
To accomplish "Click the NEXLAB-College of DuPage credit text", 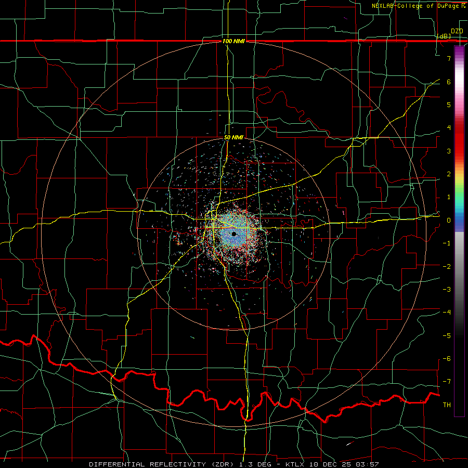I will coord(418,6).
